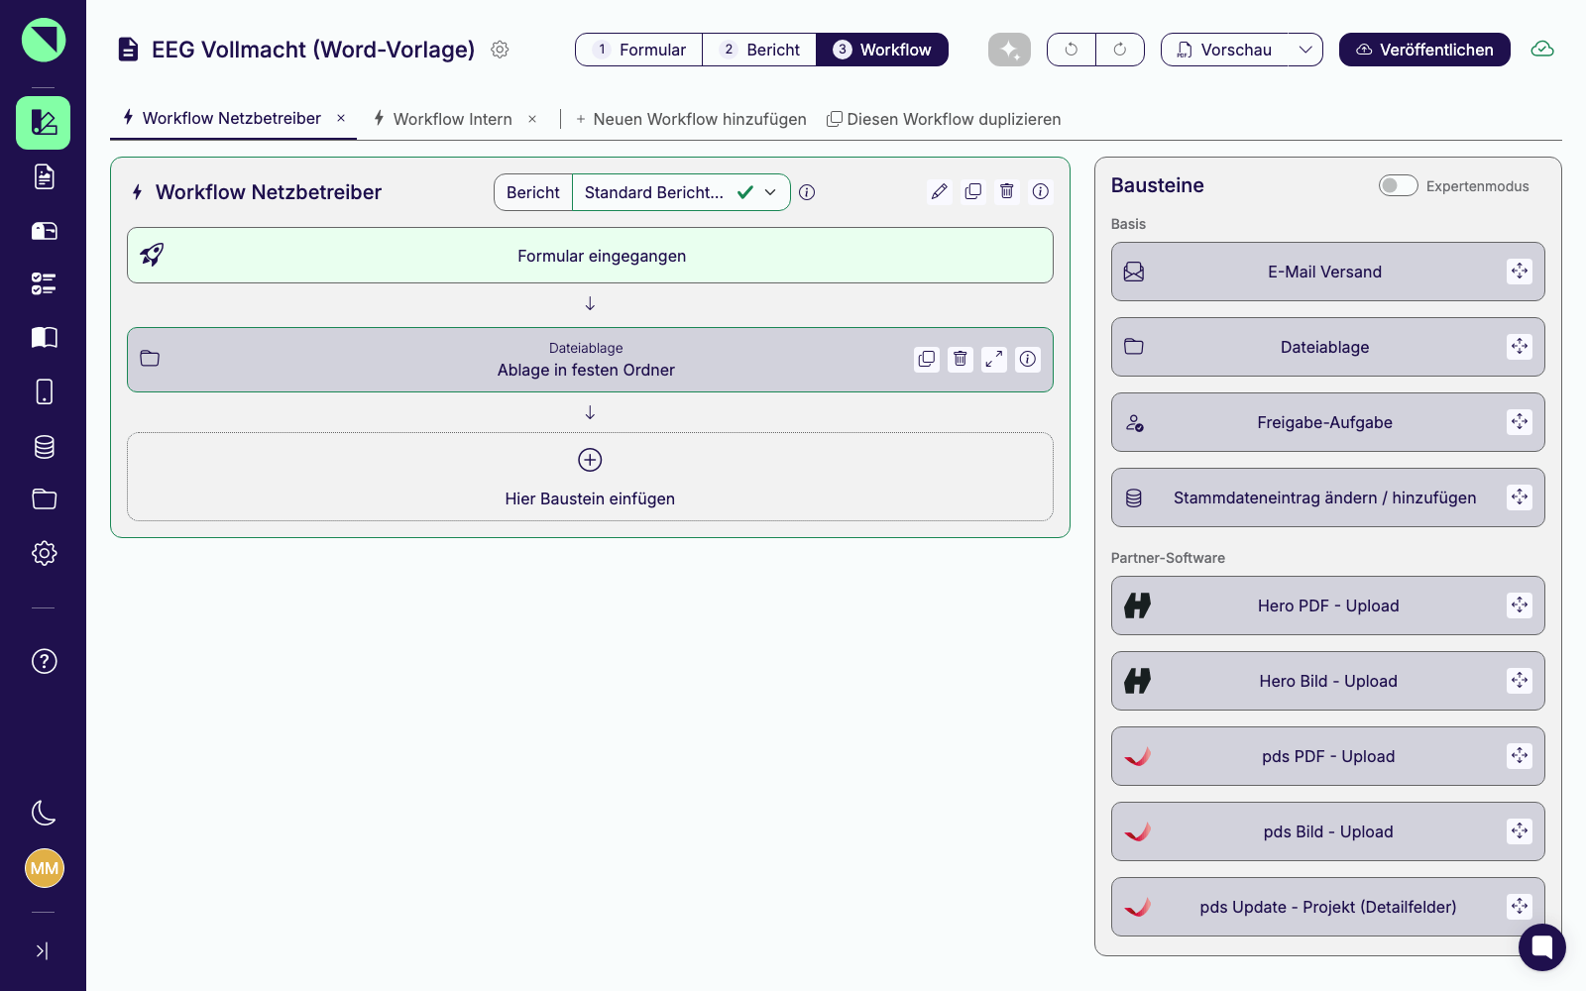Click the cloud sync status icon

[1542, 49]
